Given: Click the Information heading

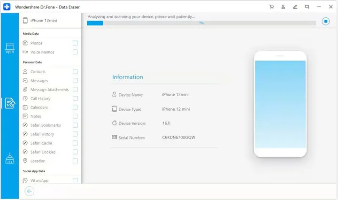Looking at the screenshot, I should point(128,77).
